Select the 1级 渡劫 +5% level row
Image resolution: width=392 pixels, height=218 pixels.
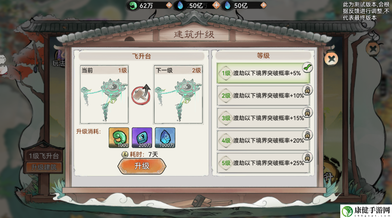point(263,73)
